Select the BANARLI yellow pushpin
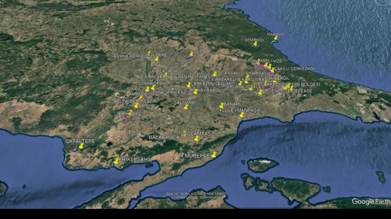 pyautogui.click(x=221, y=106)
